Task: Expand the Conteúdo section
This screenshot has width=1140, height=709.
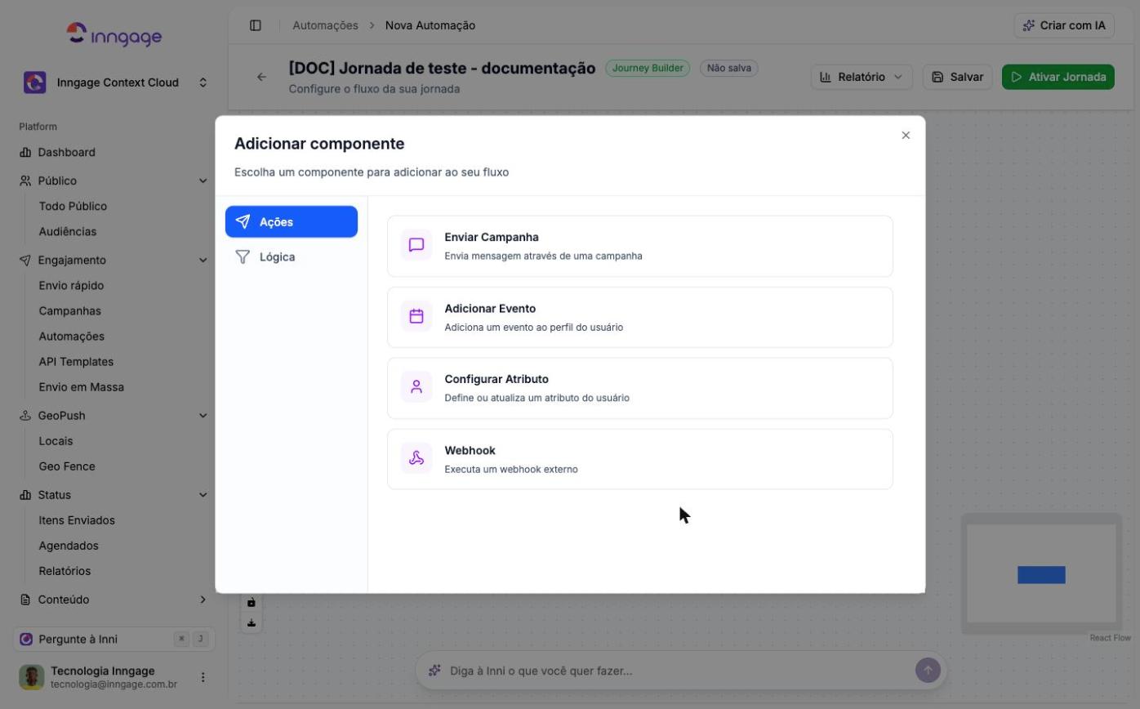Action: click(x=203, y=599)
